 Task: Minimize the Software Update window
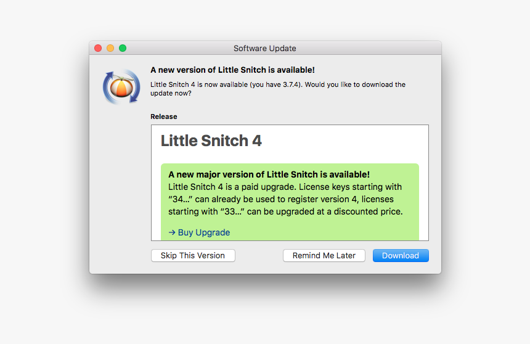[x=110, y=48]
